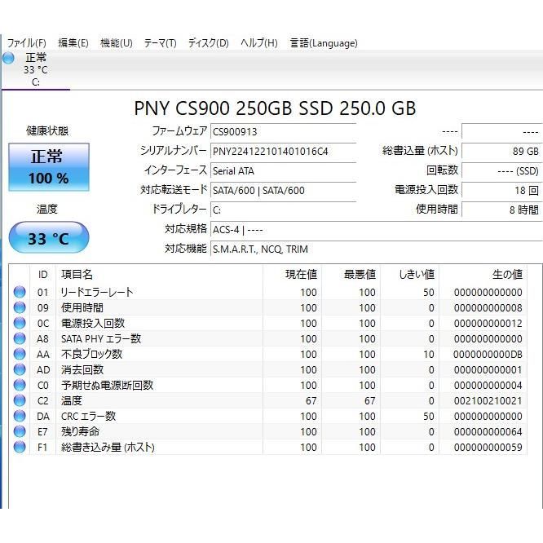Click status orb for AA 不良ブロック数
This screenshot has height=543, width=543.
[20, 354]
